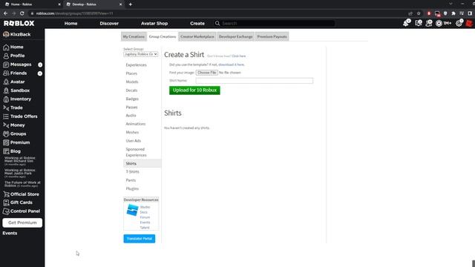Reload the page using the browser refresh icon
475x267 pixels.
tap(22, 13)
